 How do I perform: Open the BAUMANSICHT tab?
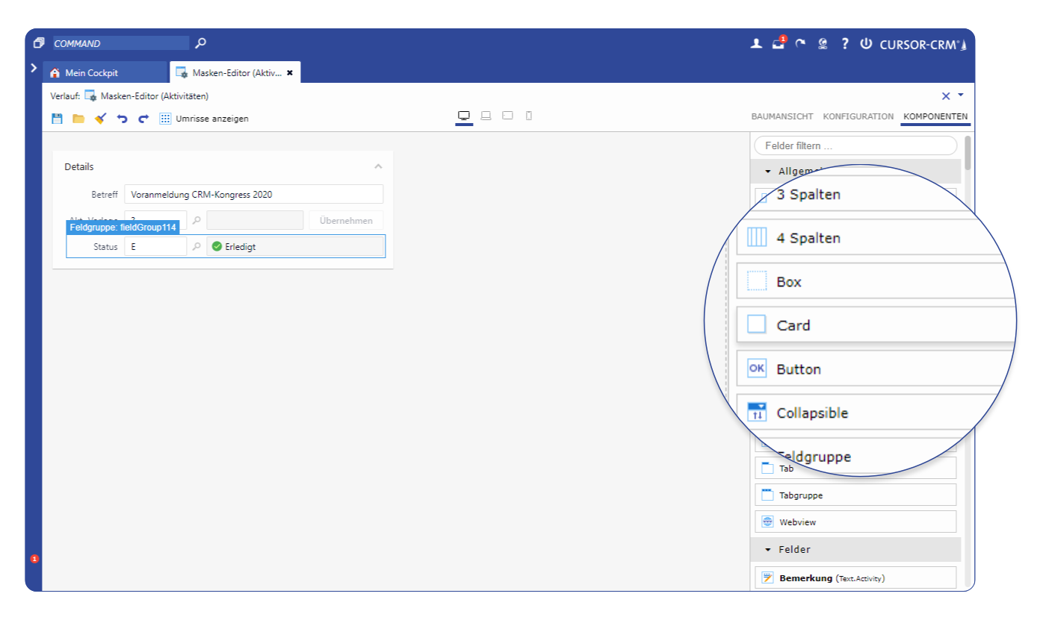point(782,116)
